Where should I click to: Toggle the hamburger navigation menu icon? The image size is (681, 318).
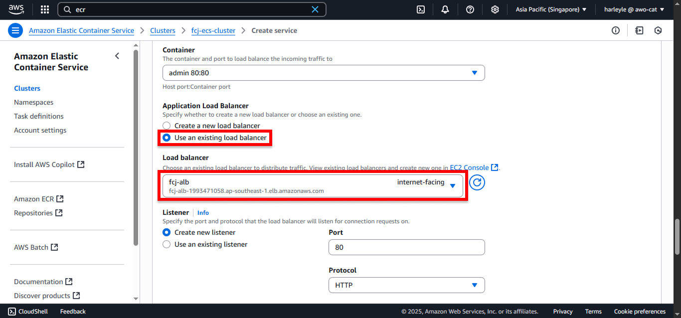point(15,30)
